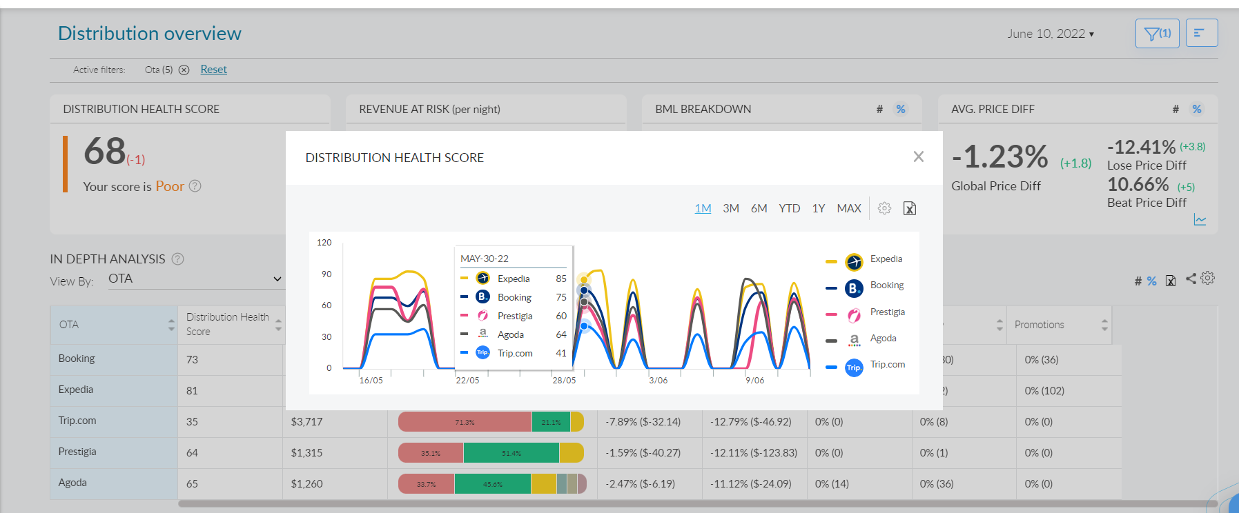
Task: Switch Avg Price Diff to number view
Action: [1175, 109]
